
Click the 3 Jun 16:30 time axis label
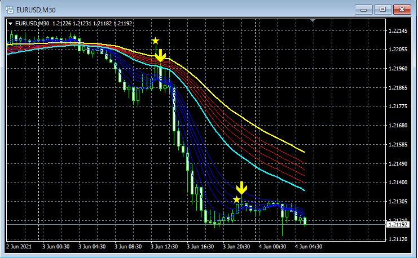tap(200, 247)
